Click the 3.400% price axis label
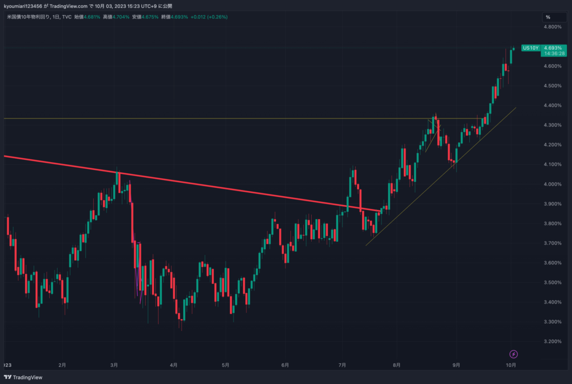Viewport: 572px width, 384px height. [x=552, y=302]
